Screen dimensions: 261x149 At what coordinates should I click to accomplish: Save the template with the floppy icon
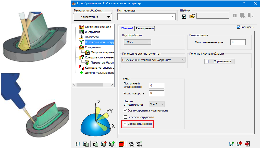coord(184,16)
